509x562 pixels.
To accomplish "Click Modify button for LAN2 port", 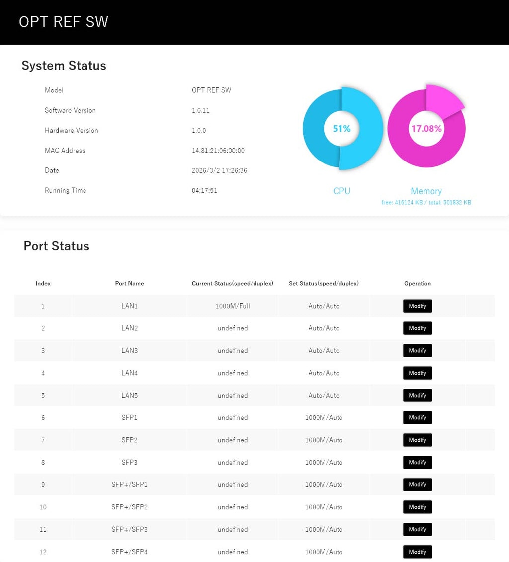I will pyautogui.click(x=417, y=328).
